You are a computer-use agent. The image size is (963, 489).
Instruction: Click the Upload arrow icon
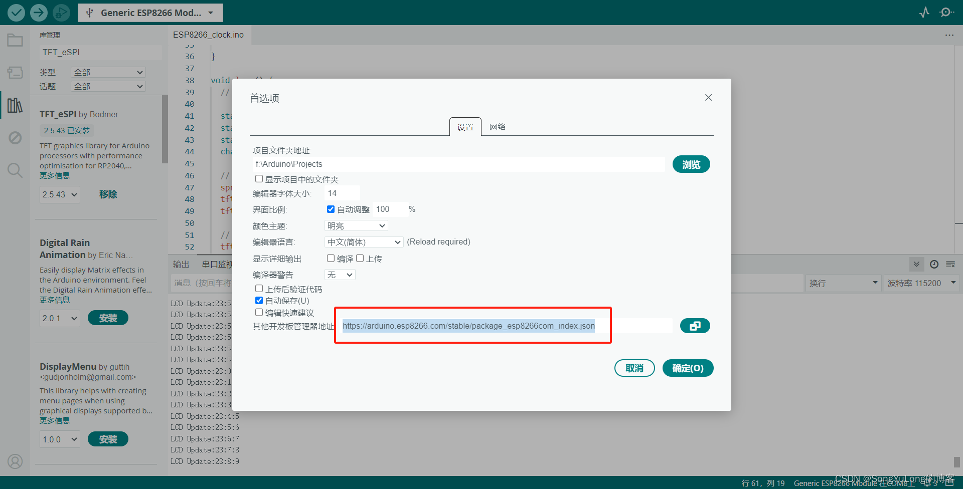(39, 13)
